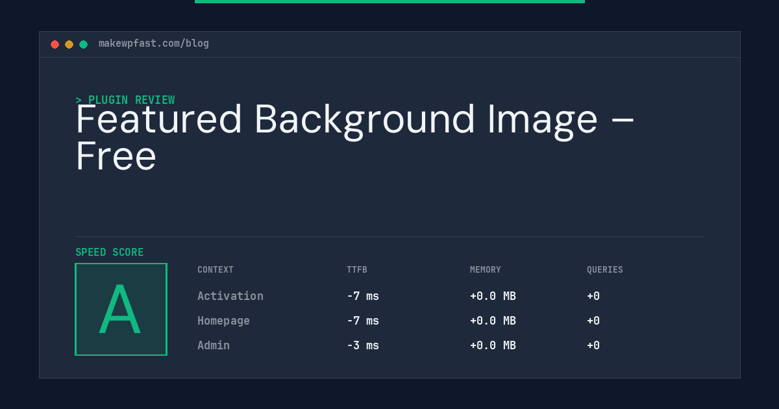The width and height of the screenshot is (779, 409).
Task: Click the Admin queries value +0
Action: pyautogui.click(x=593, y=345)
